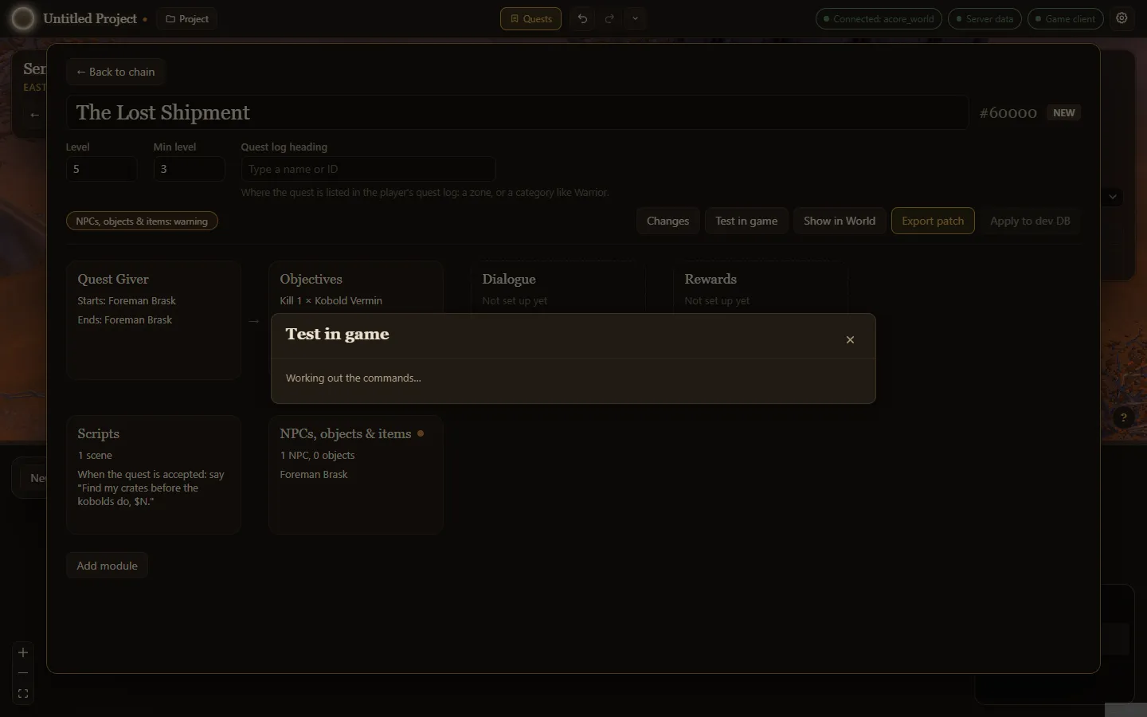
Task: Expand the history dropdown chevron
Action: tap(635, 18)
